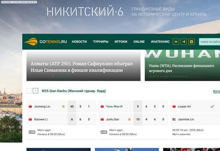
Task: Click the LIVE badge for Jiumeng Liu match
Action: (x=32, y=132)
